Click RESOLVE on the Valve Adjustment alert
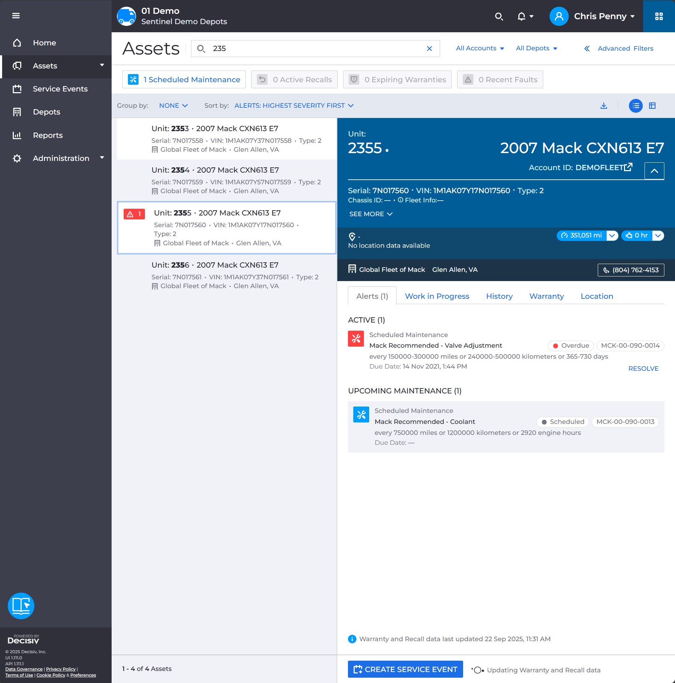The image size is (675, 683). 643,368
